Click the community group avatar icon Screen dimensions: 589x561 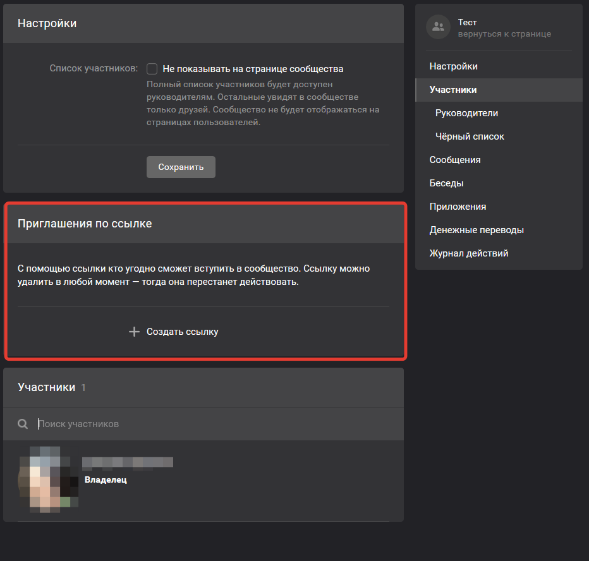click(x=438, y=27)
